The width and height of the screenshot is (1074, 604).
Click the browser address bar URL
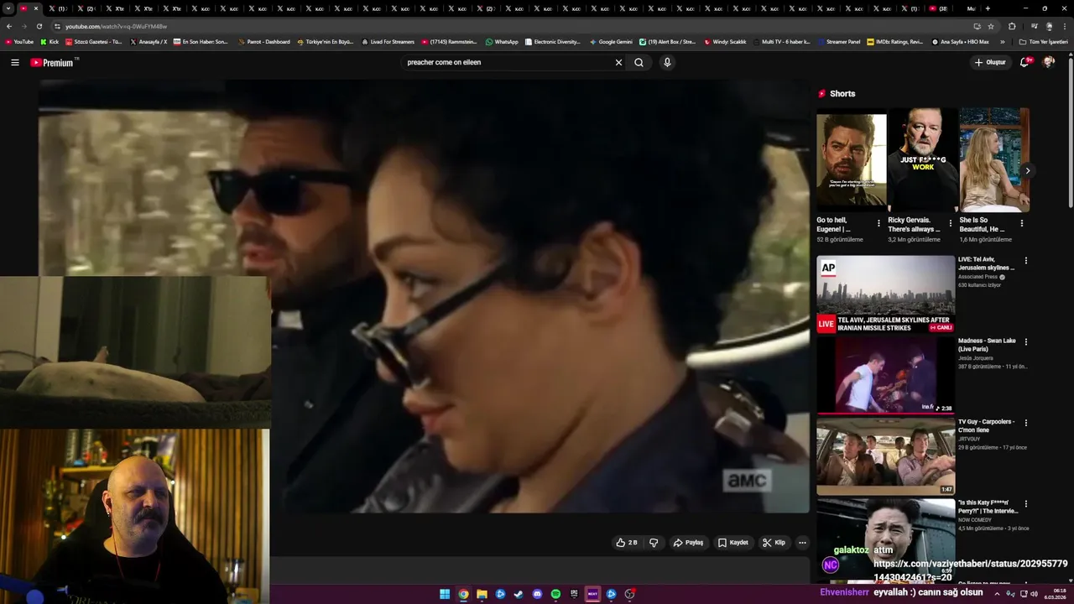(116, 26)
